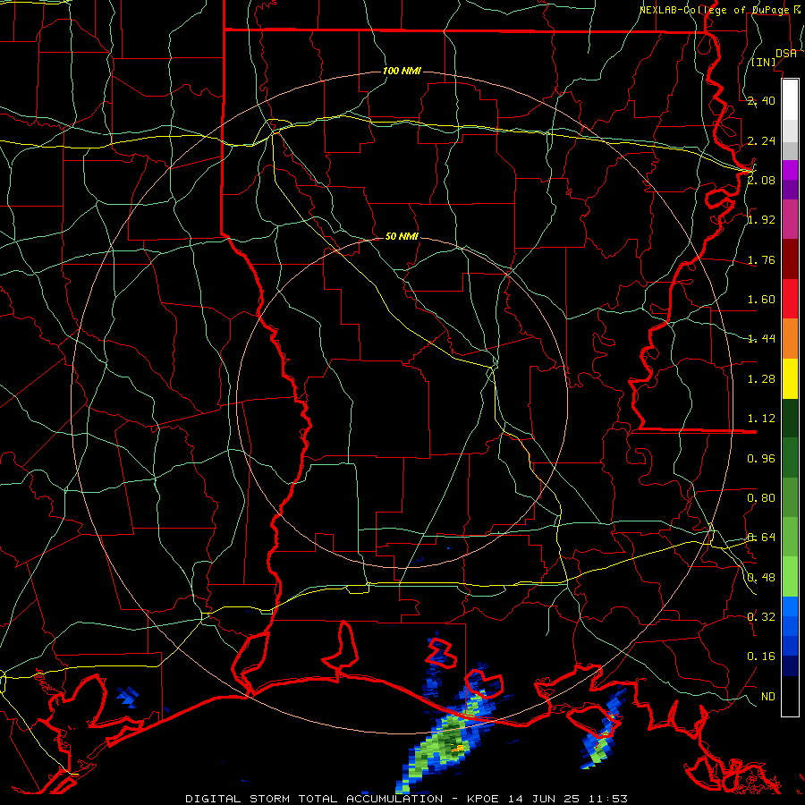Select the "KPOE" radar station identifier
Image resolution: width=805 pixels, height=805 pixels.
(483, 799)
